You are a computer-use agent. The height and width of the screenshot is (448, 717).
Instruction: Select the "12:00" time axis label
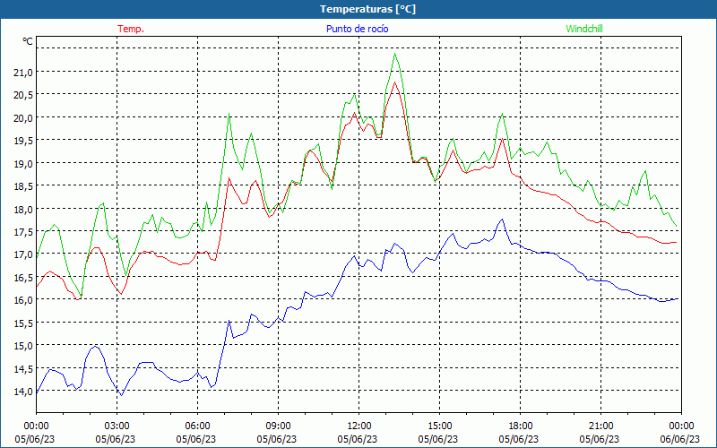[x=358, y=426]
